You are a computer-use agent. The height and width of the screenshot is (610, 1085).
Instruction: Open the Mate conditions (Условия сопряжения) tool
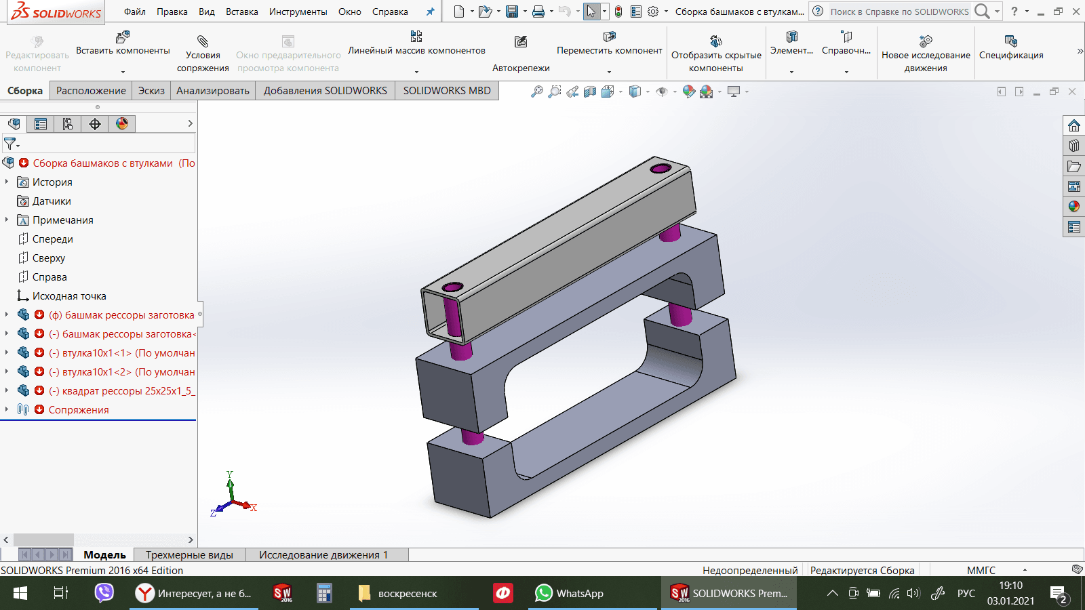pos(203,41)
